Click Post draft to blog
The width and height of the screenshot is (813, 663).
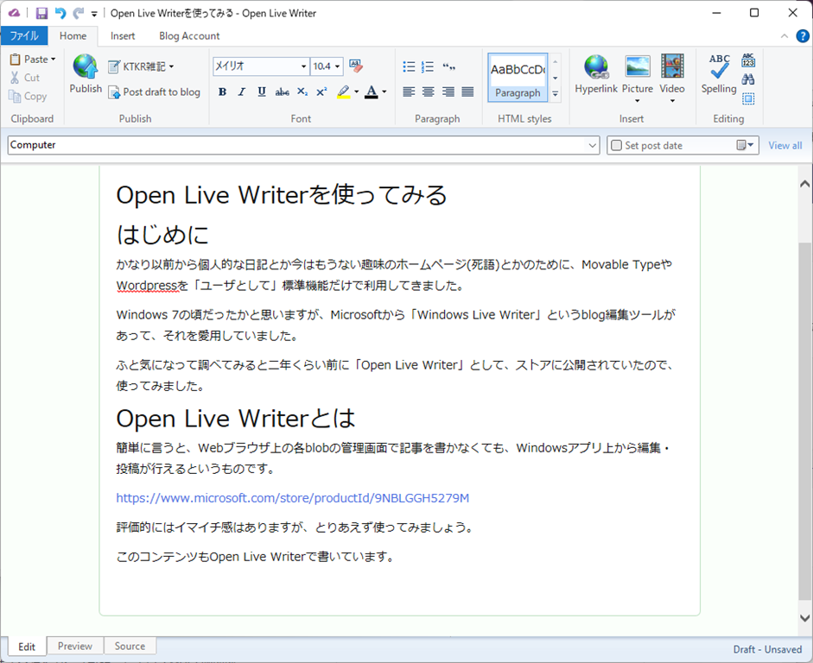coord(154,92)
